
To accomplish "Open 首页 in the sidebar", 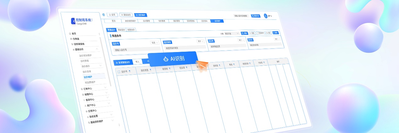I will (74, 34).
